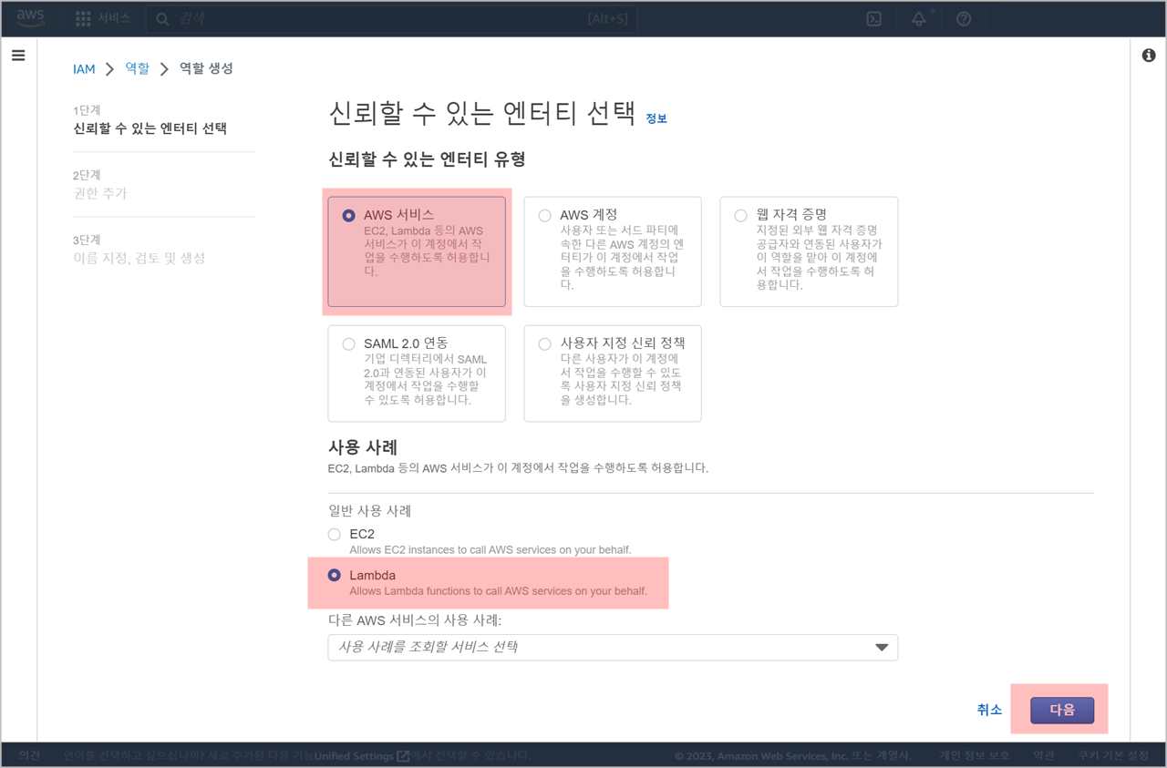Open the CloudShell terminal icon
Viewport: 1167px width, 768px height.
pos(873,19)
